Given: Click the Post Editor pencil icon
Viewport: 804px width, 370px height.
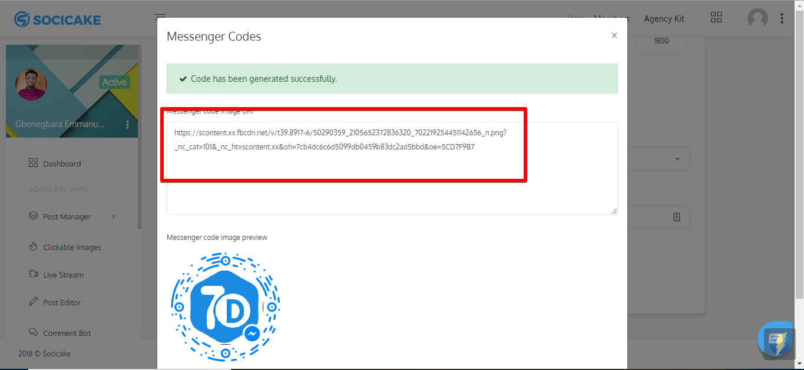Looking at the screenshot, I should [x=33, y=302].
